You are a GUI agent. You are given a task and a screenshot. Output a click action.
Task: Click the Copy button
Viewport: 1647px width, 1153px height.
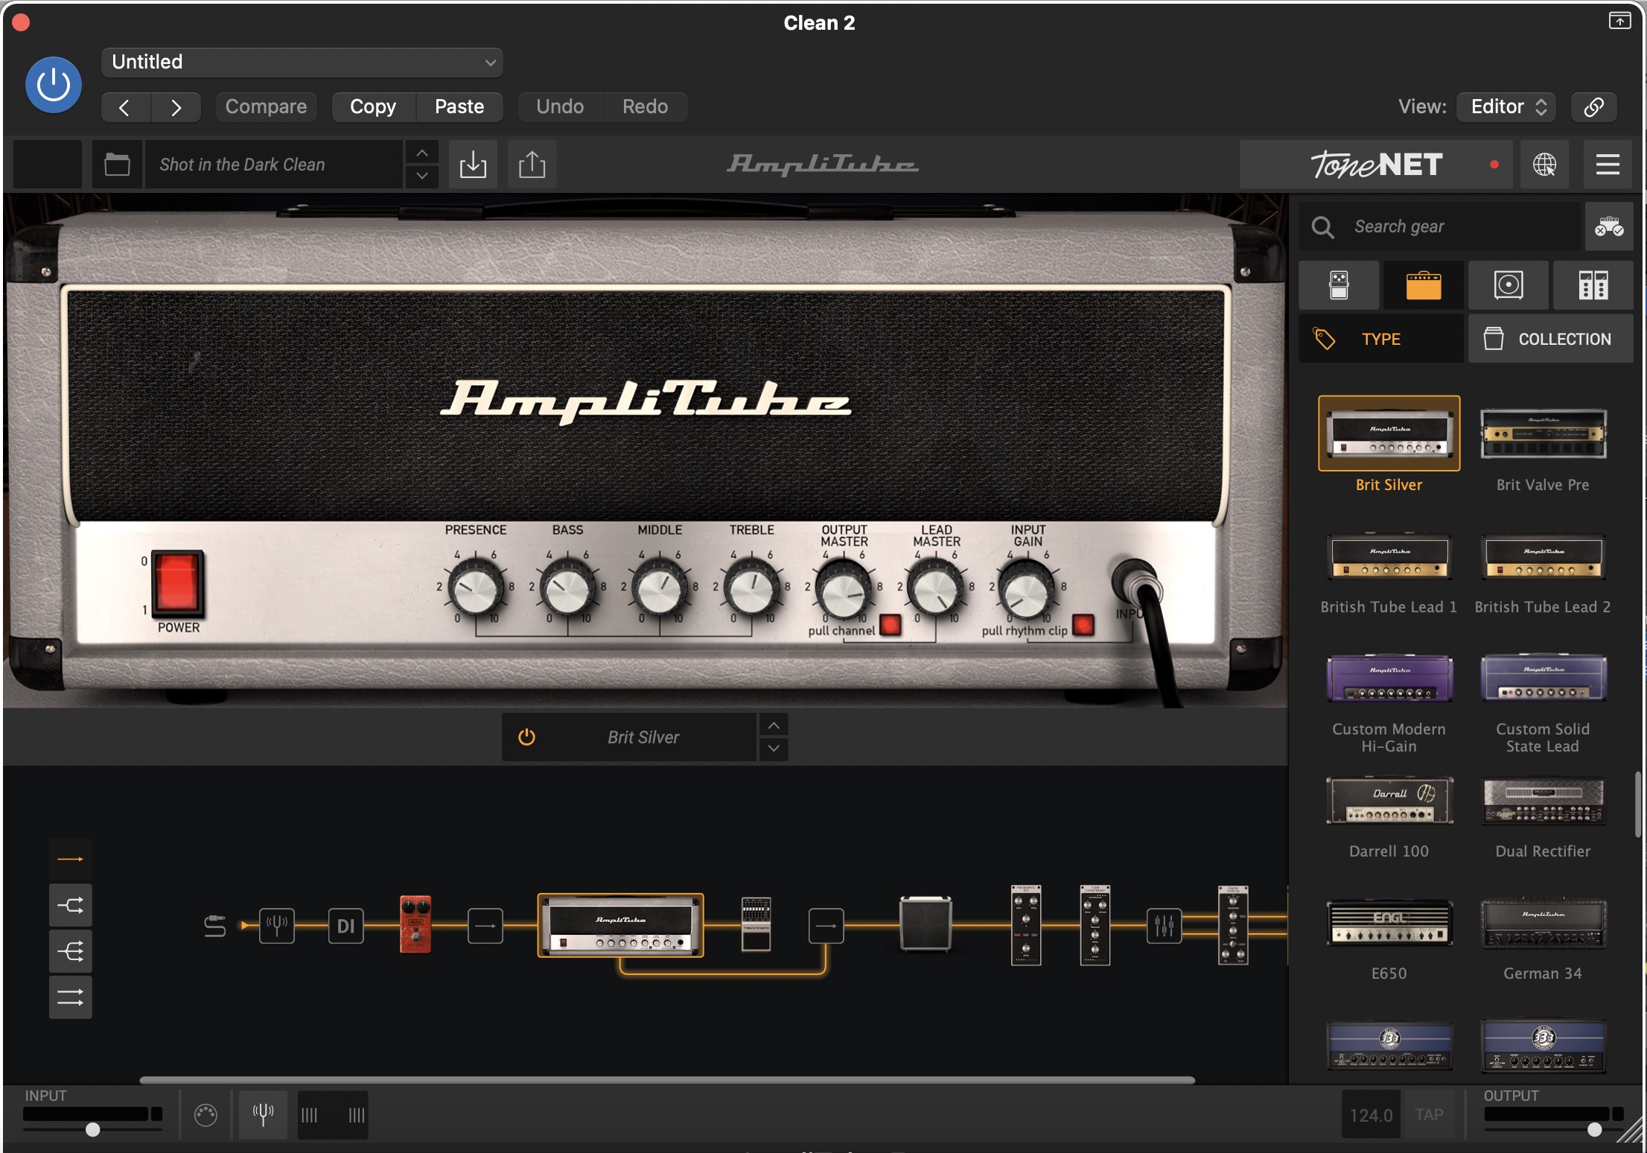373,107
